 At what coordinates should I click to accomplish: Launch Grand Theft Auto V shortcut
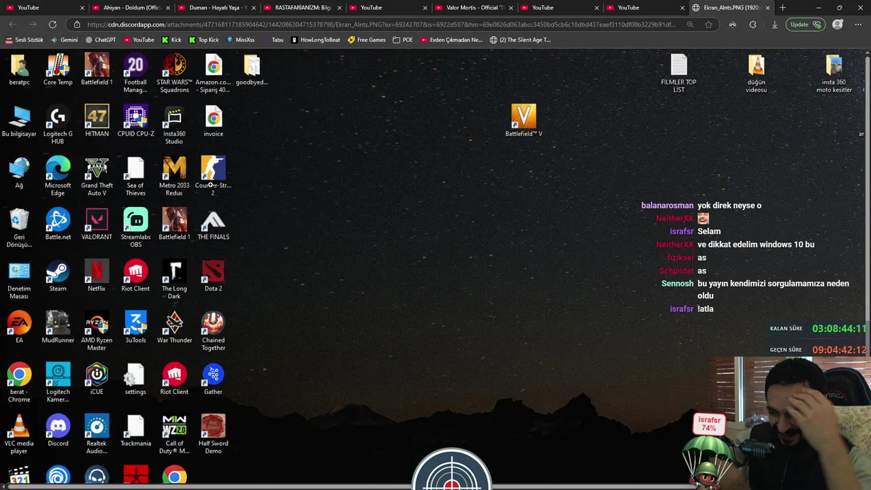tap(97, 177)
